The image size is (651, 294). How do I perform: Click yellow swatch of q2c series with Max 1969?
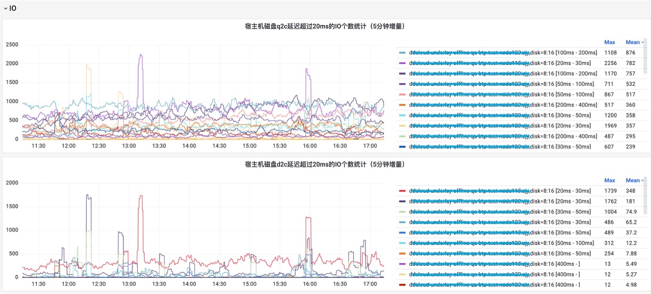coord(402,126)
